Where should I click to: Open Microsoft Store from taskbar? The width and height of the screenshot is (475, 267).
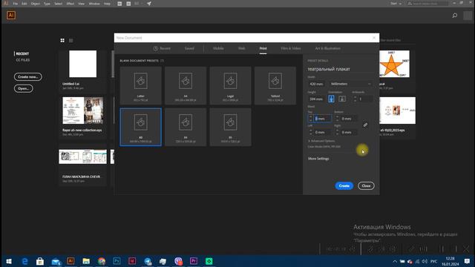(x=40, y=261)
